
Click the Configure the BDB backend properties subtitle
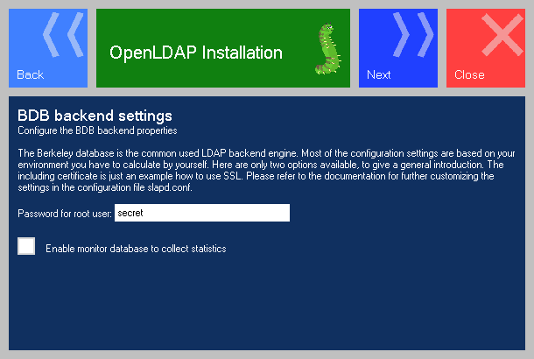tap(97, 130)
